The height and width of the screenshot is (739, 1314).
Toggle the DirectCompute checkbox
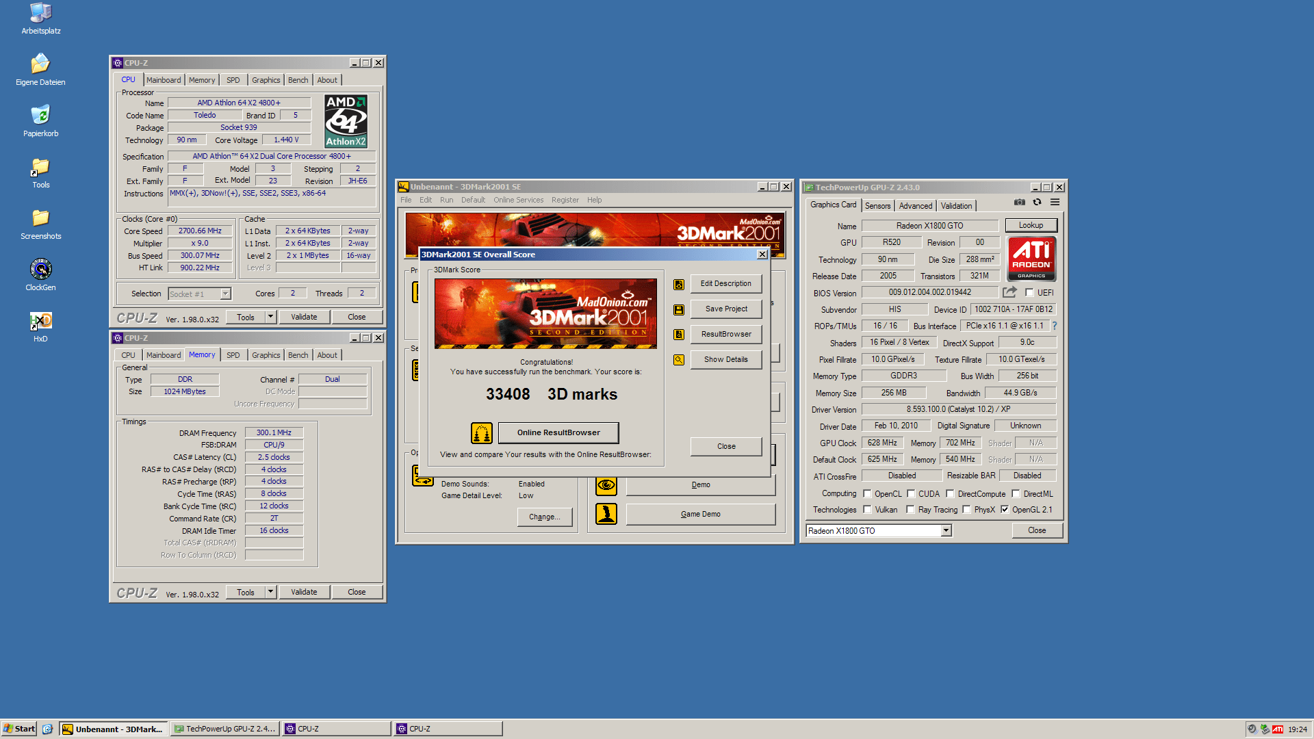coord(950,494)
